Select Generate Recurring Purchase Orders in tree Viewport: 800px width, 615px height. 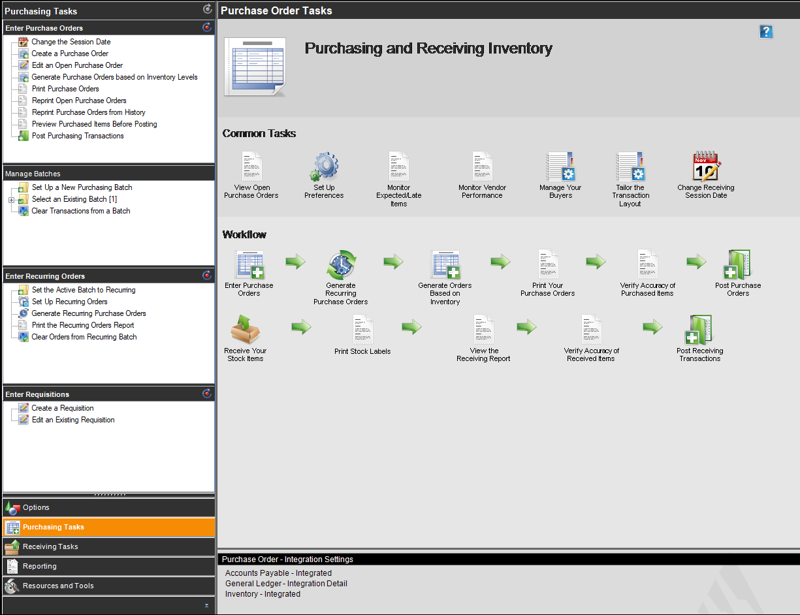click(89, 313)
